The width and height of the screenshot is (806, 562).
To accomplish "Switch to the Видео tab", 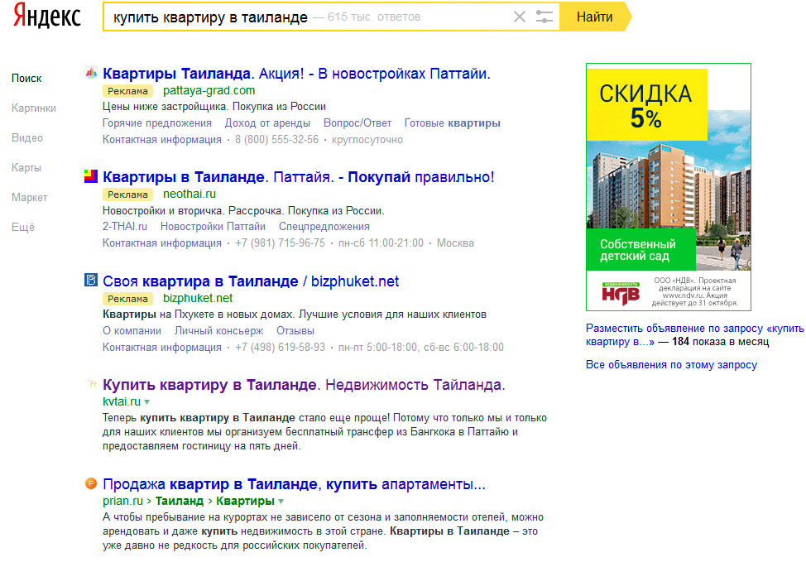I will [x=27, y=137].
